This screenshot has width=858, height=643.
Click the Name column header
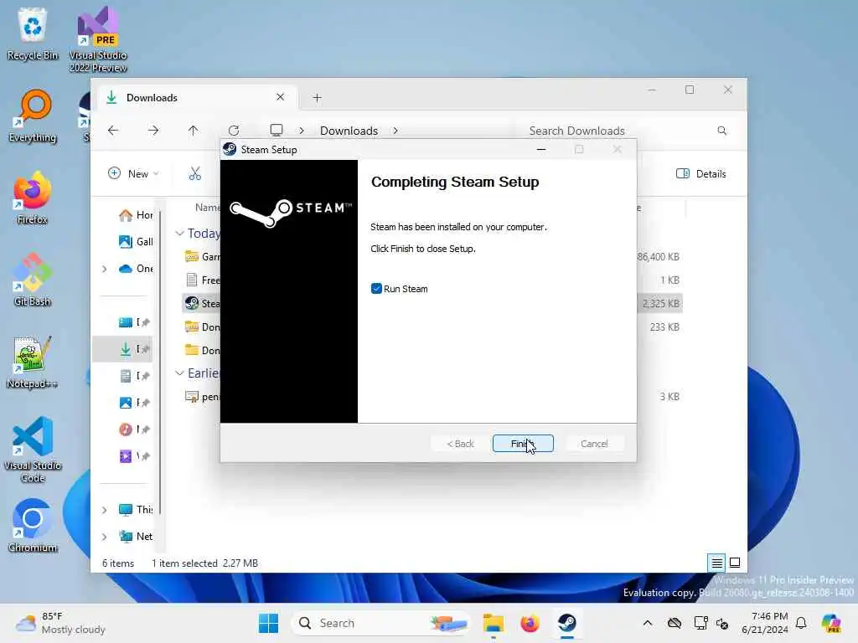pyautogui.click(x=208, y=208)
